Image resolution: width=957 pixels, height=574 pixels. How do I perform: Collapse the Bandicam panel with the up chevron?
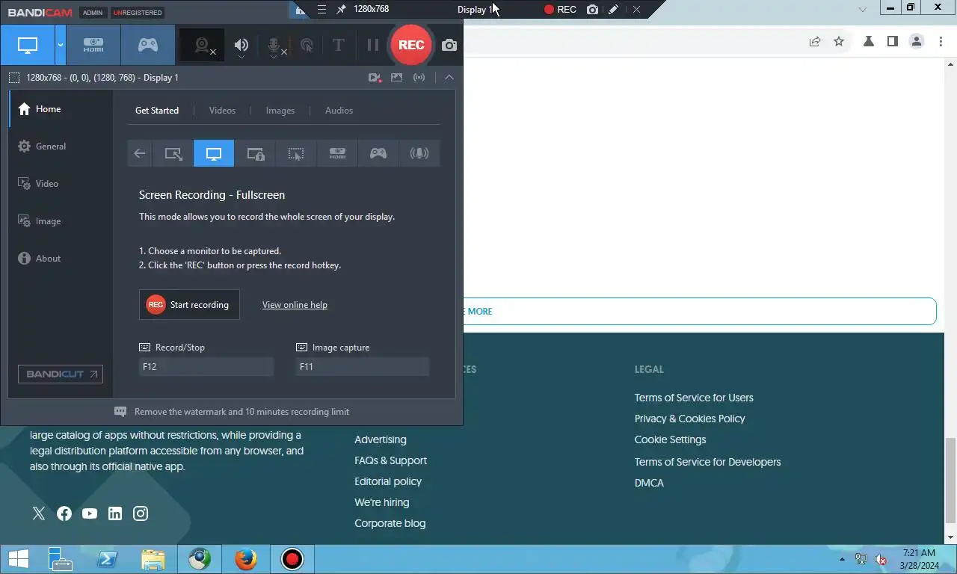pos(449,77)
